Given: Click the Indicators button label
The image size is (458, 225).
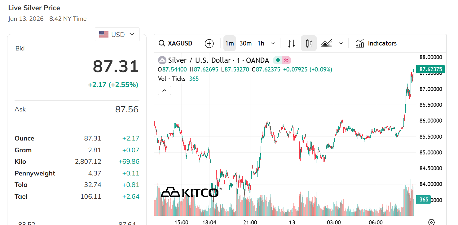Looking at the screenshot, I should click(382, 43).
